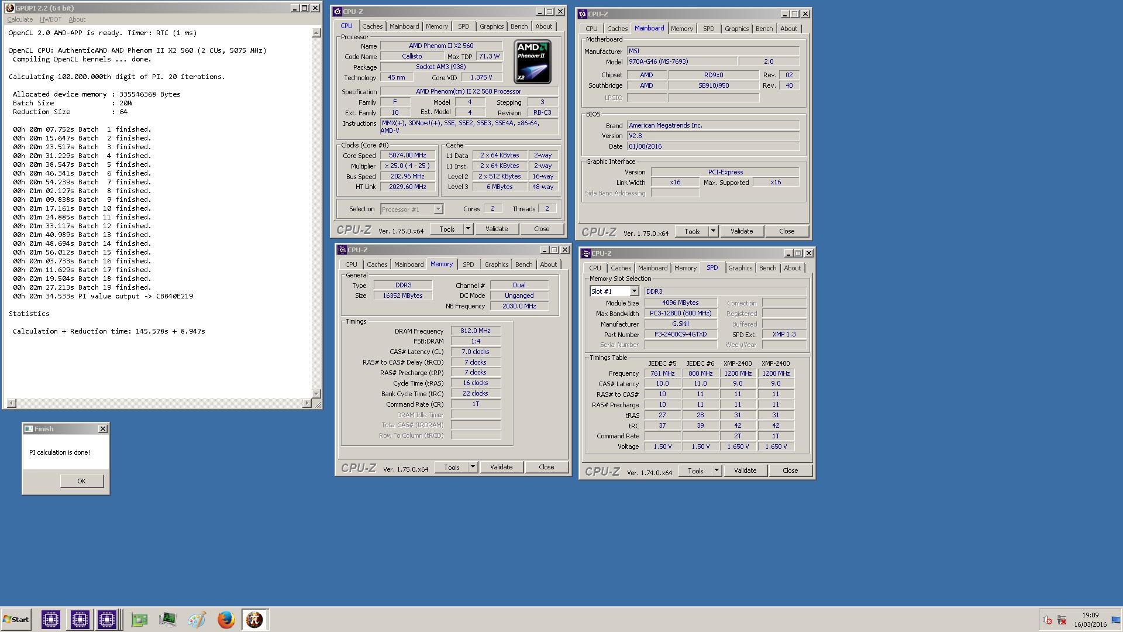This screenshot has width=1123, height=632.
Task: Click Validate in CPU-Z SPD window
Action: click(745, 470)
